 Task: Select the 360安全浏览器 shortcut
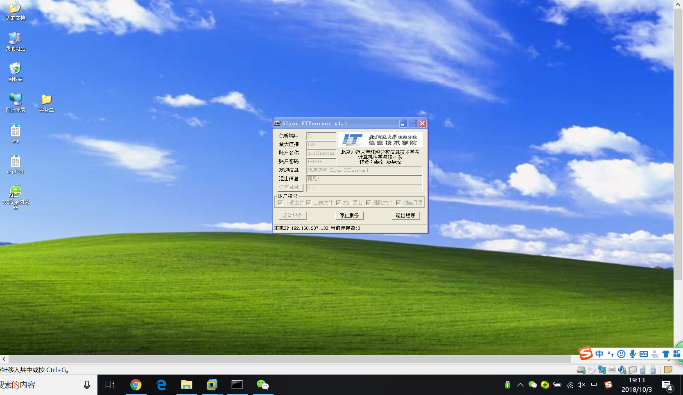(15, 197)
